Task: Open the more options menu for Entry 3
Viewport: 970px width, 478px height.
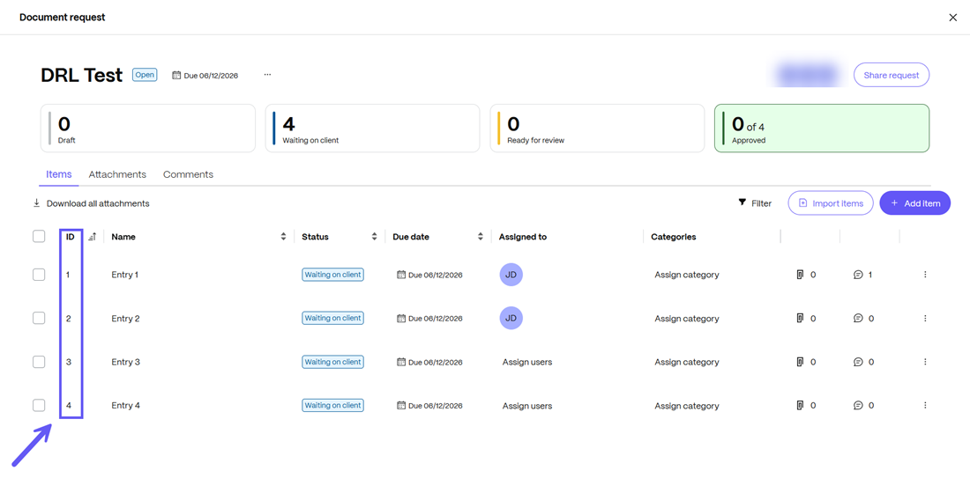Action: (x=925, y=362)
